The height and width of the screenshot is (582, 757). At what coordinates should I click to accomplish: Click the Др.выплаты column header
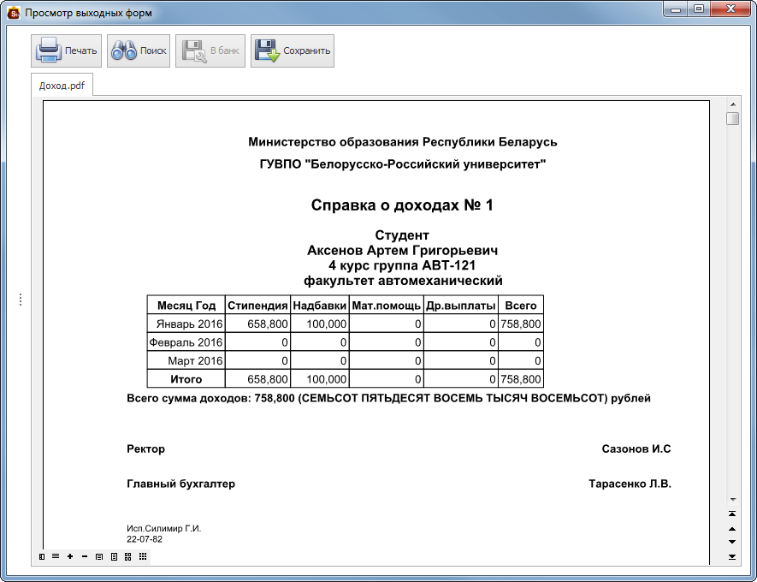[x=461, y=306]
